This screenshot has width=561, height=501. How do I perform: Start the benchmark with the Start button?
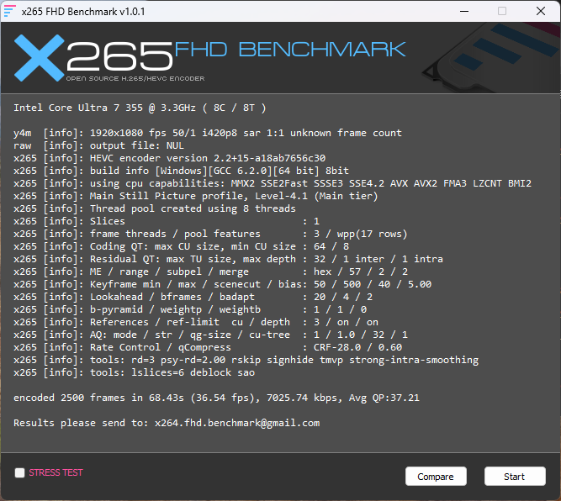click(514, 477)
